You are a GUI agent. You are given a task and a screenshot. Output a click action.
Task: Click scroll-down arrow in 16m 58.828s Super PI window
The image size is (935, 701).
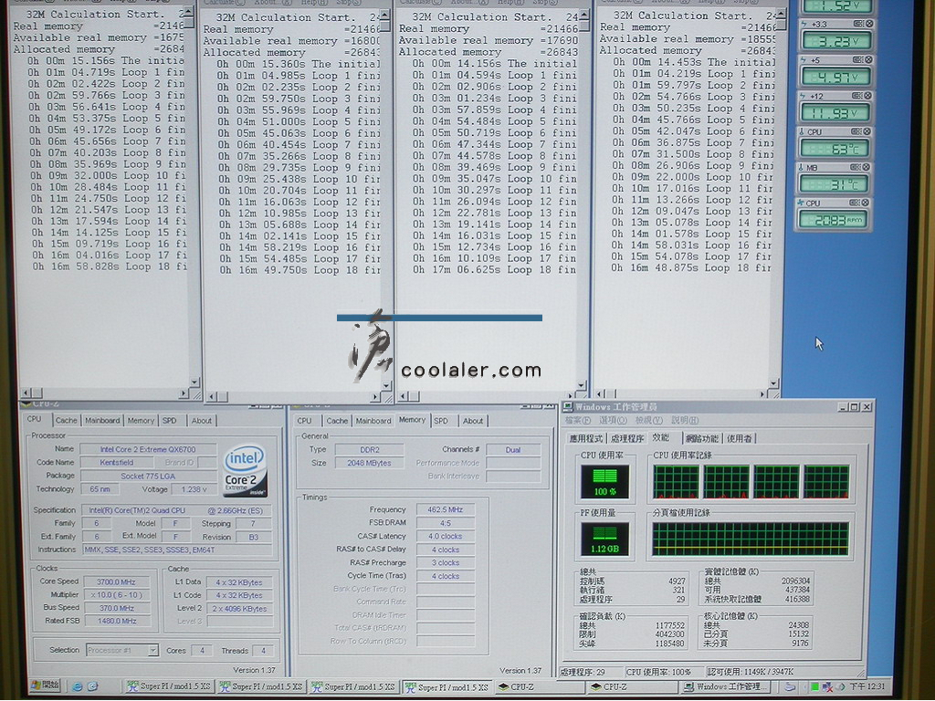pyautogui.click(x=194, y=382)
